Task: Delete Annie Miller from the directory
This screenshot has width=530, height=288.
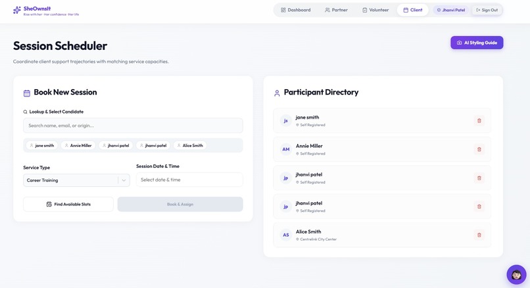Action: click(479, 150)
